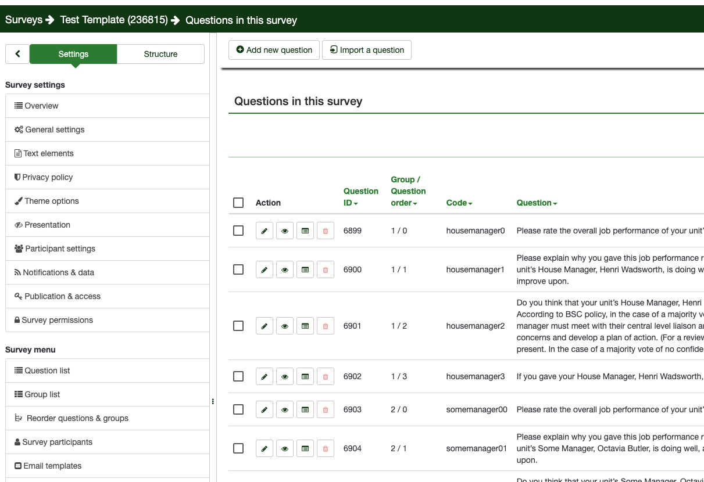Click the sidebar resize handle divider
The width and height of the screenshot is (704, 482).
pyautogui.click(x=213, y=401)
